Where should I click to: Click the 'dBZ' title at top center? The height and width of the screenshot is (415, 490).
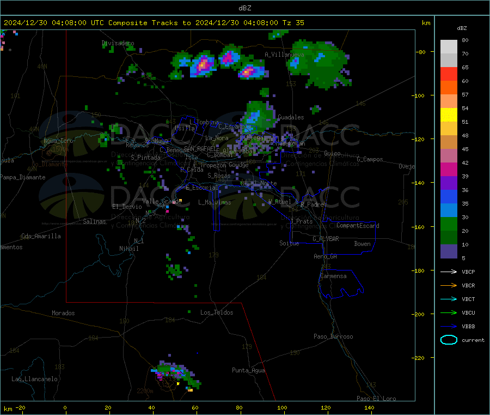[244, 8]
